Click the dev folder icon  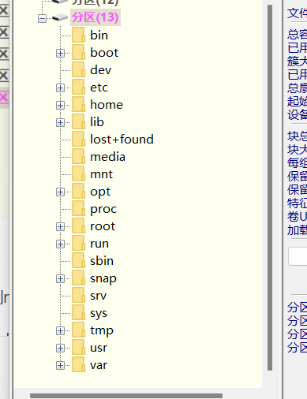(79, 69)
